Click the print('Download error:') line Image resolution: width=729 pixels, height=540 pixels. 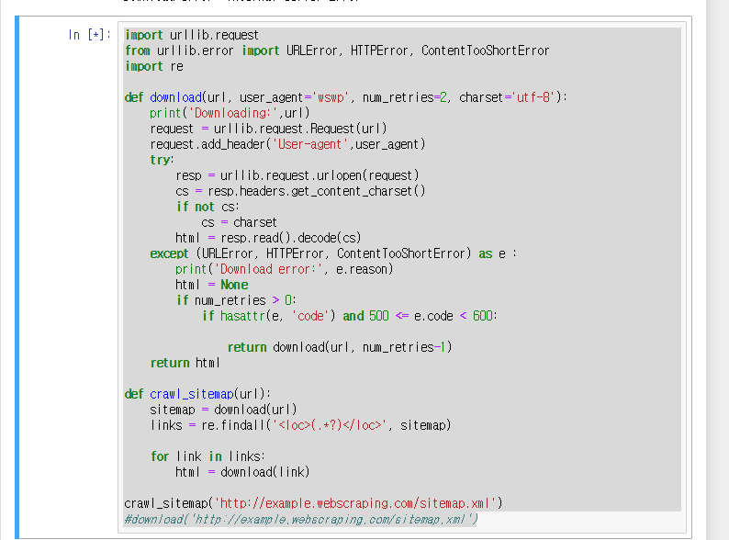[284, 269]
